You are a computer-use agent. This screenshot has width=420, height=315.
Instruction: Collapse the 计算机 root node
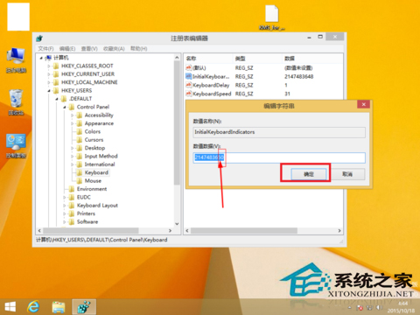pyautogui.click(x=41, y=58)
